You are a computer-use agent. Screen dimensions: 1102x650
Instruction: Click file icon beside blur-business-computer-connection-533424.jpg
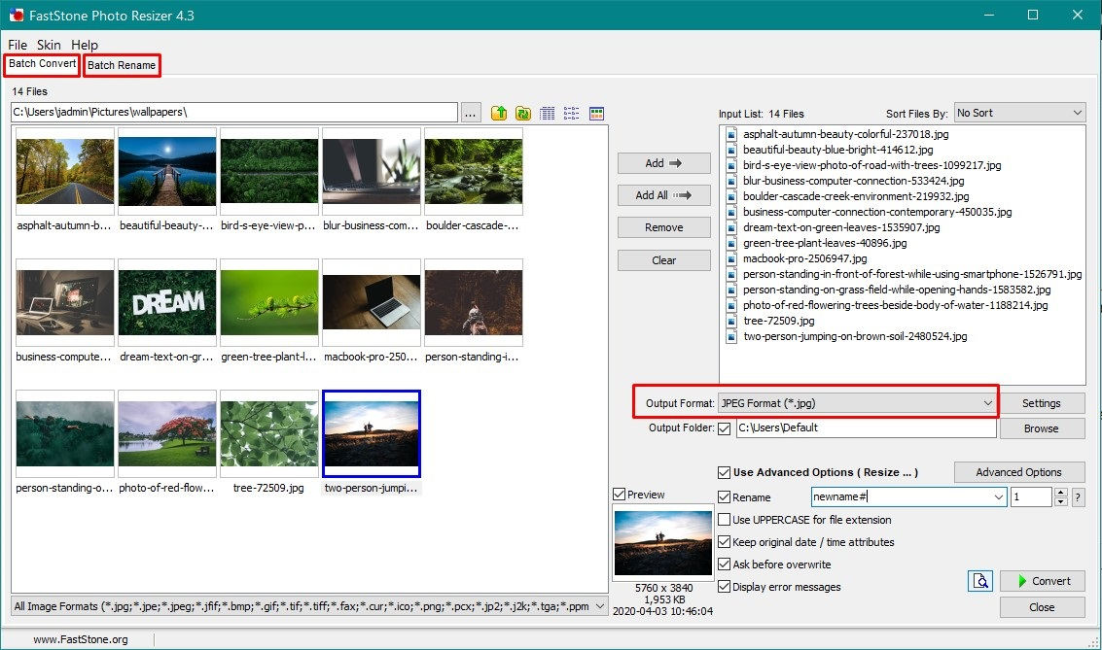tap(731, 181)
